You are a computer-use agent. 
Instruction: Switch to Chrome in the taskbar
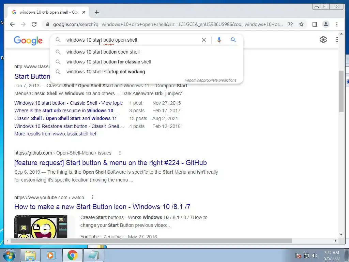(72, 255)
